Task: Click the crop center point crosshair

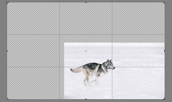Action: click(x=86, y=51)
